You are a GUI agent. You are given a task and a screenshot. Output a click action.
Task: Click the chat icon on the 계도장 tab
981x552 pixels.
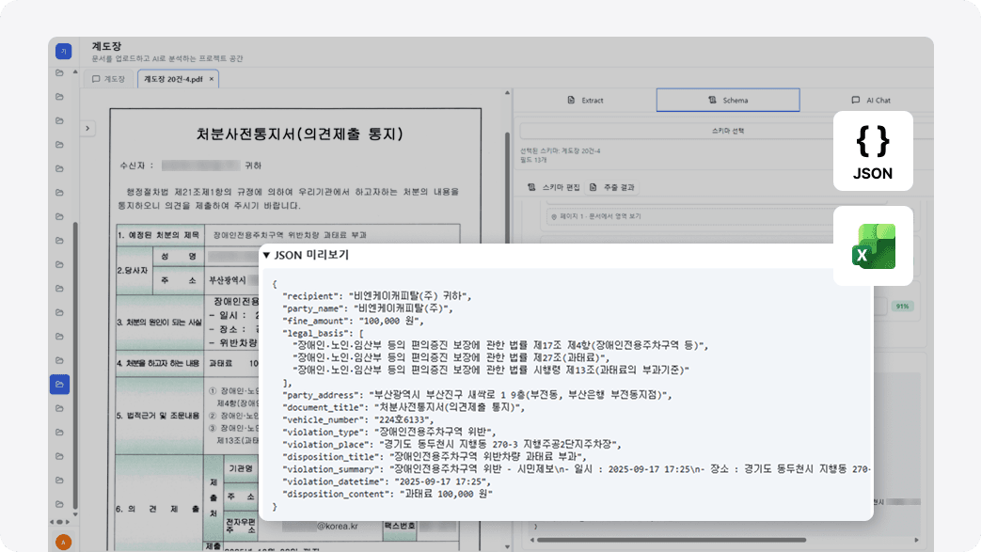click(96, 79)
